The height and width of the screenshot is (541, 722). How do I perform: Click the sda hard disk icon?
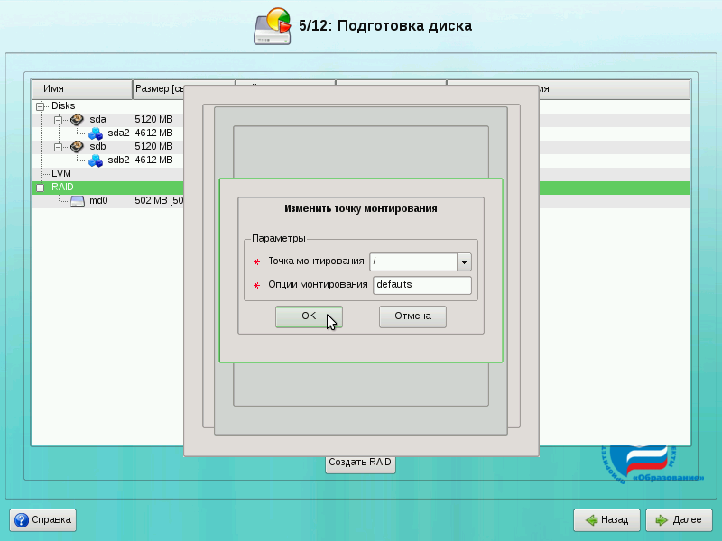click(77, 119)
